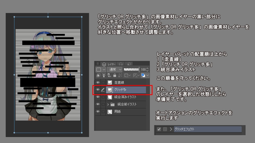Click the 用紙 paper layer thumbnail
This screenshot has width=255, height=143.
point(110,112)
